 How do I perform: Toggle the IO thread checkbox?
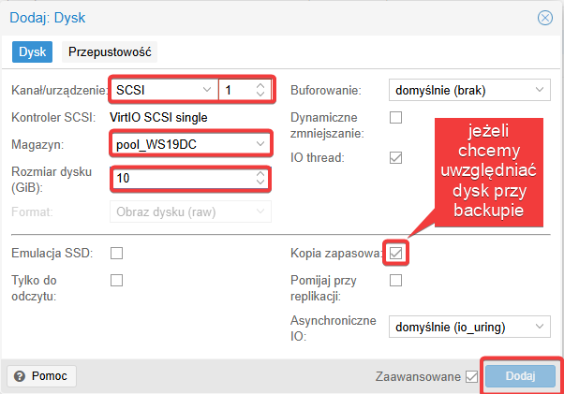(x=395, y=157)
